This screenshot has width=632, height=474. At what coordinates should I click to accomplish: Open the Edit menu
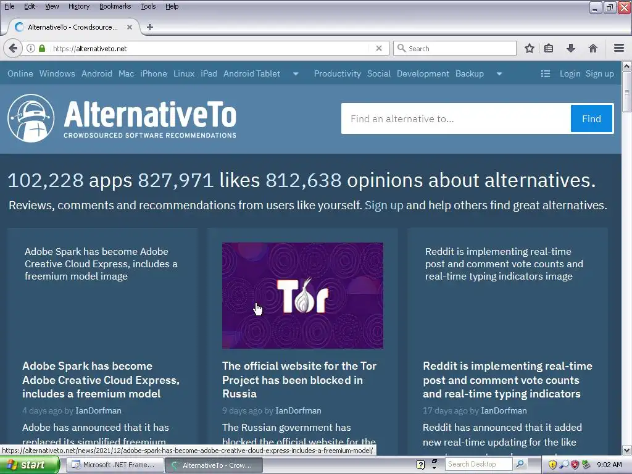[x=30, y=6]
